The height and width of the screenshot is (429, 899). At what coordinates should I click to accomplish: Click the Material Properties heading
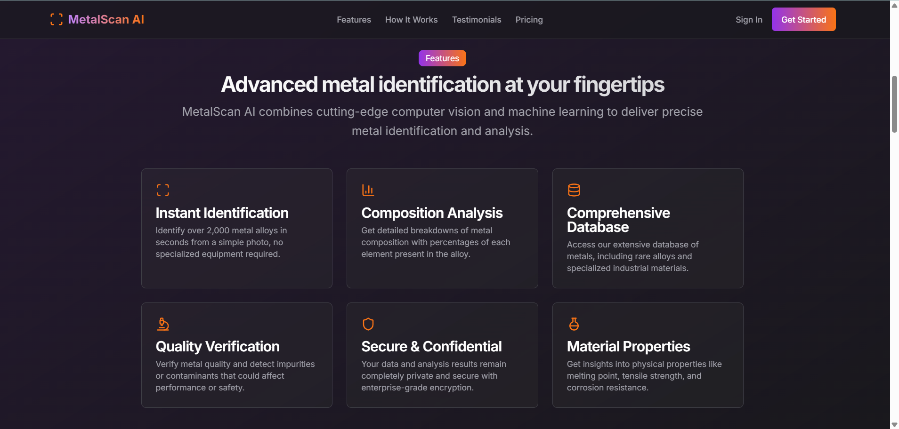(x=628, y=347)
